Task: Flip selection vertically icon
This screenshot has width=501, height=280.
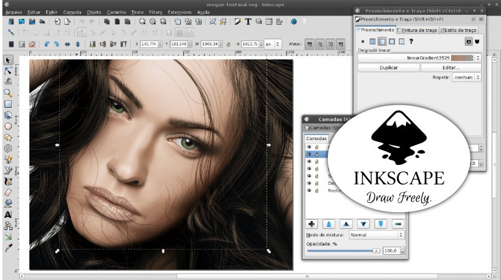Action: [x=78, y=44]
